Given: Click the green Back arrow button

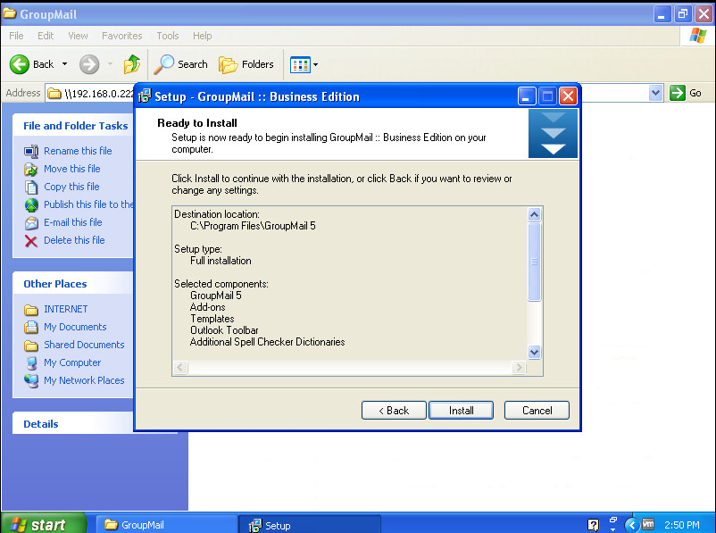Looking at the screenshot, I should click(x=21, y=64).
